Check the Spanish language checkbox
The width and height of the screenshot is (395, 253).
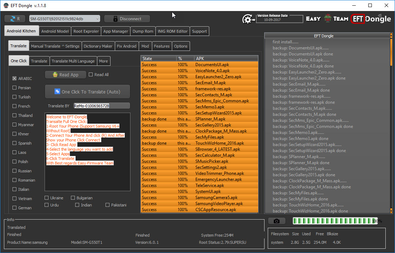pos(14,143)
